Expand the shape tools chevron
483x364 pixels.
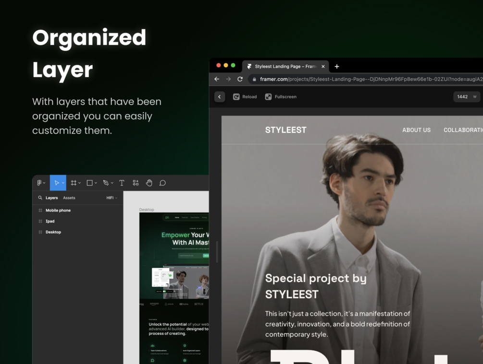pos(96,183)
